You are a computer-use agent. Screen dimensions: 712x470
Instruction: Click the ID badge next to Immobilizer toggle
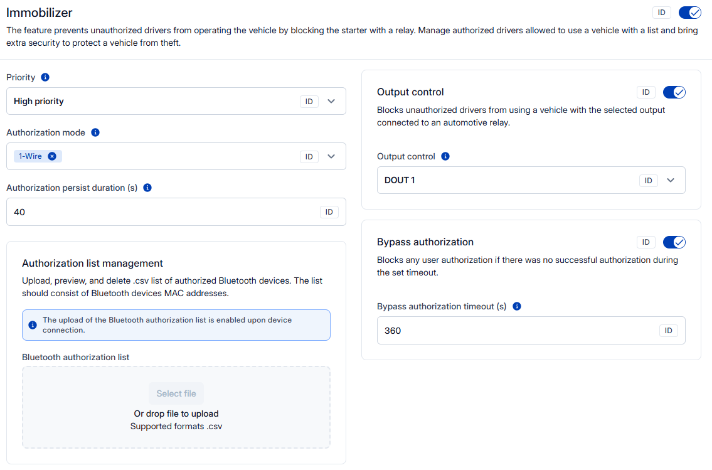coord(661,13)
